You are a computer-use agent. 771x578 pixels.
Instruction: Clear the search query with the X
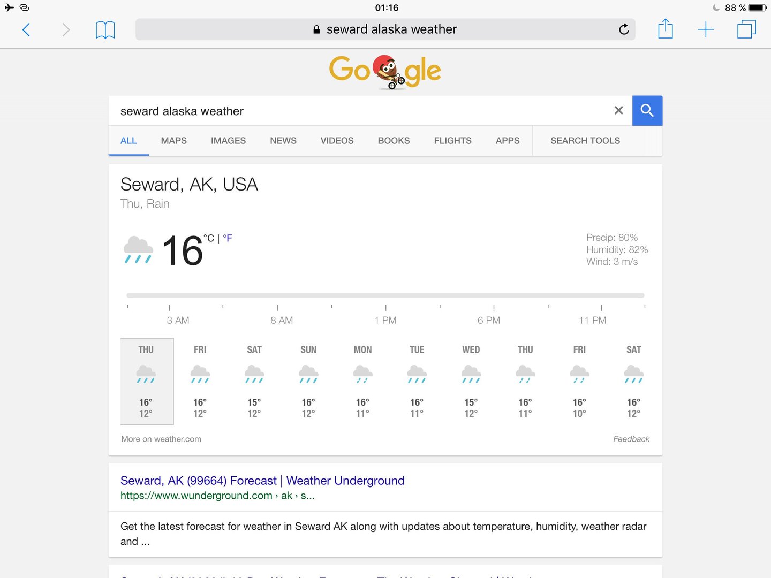[x=618, y=110]
